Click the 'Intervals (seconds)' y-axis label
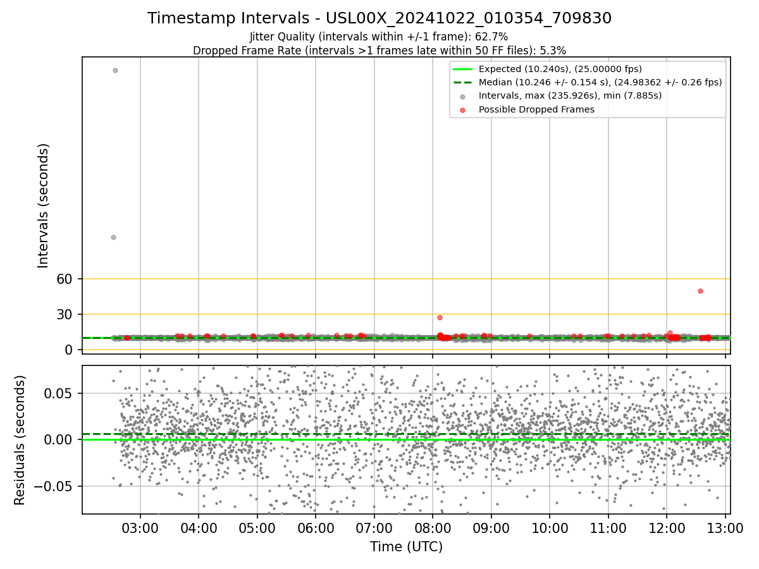 tap(44, 205)
